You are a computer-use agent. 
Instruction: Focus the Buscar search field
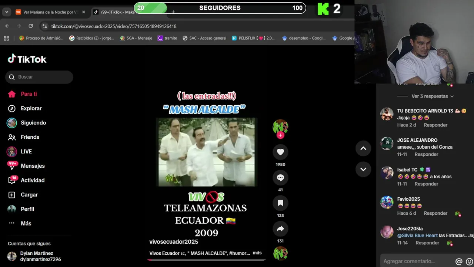click(39, 77)
